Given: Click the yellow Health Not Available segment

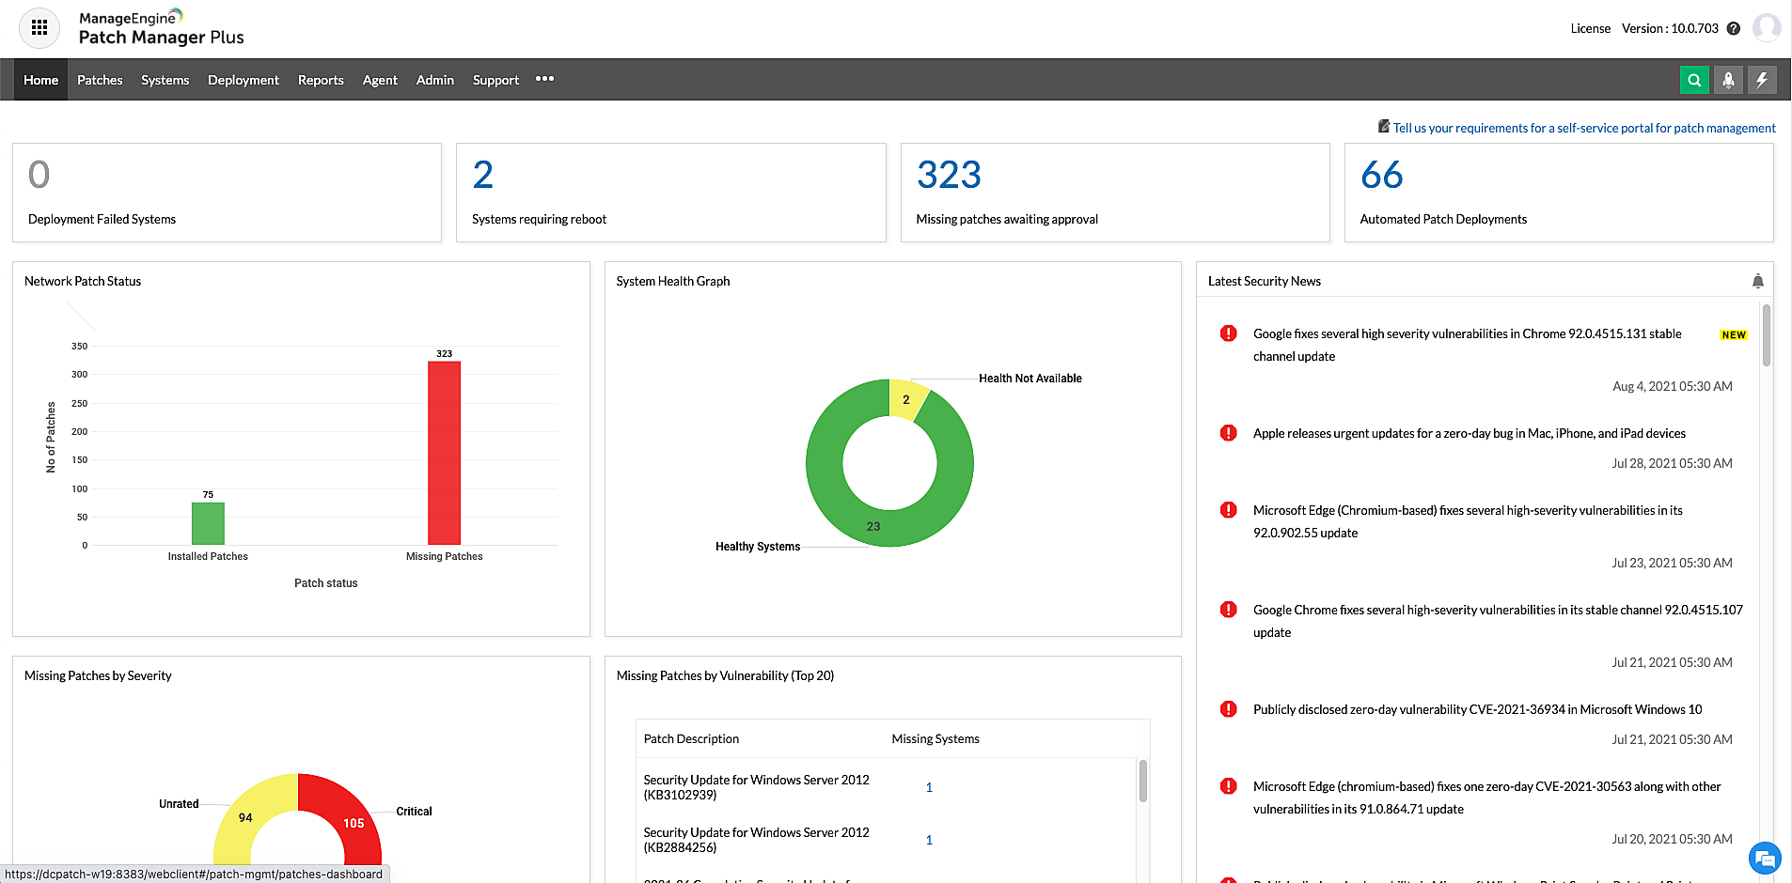Looking at the screenshot, I should coord(906,398).
